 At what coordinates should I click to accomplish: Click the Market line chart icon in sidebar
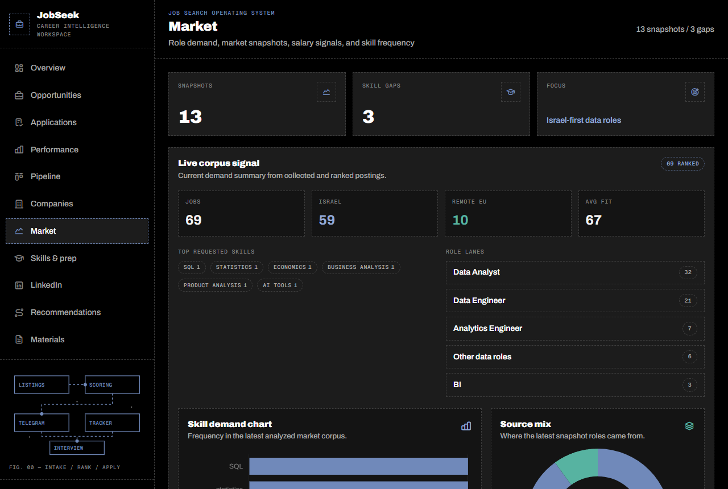pos(19,231)
